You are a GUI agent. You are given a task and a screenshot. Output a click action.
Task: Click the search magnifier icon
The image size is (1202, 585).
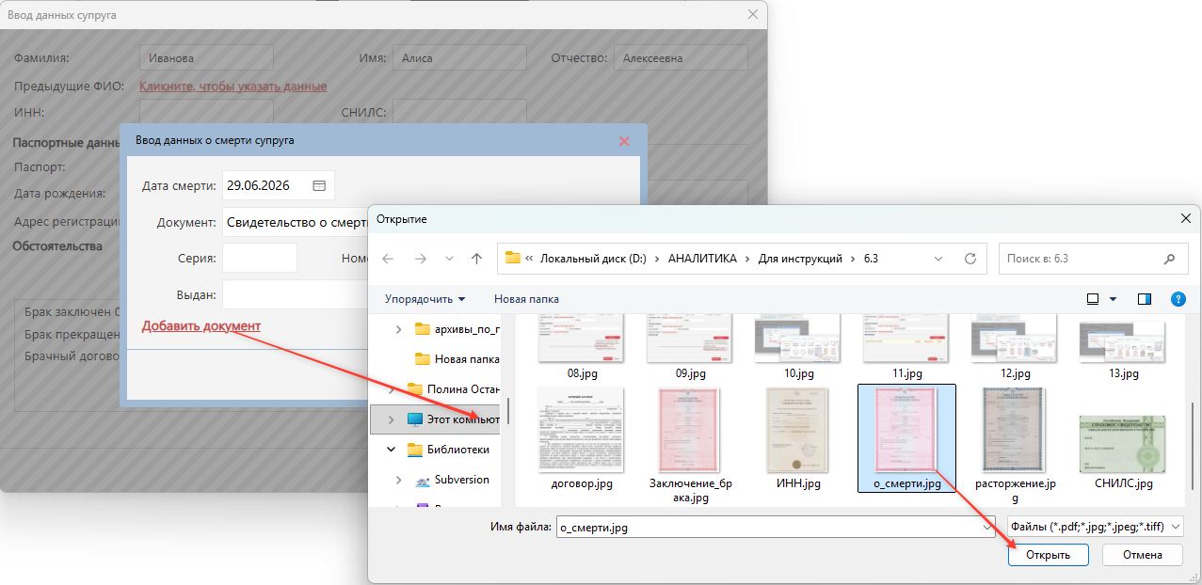[1170, 259]
